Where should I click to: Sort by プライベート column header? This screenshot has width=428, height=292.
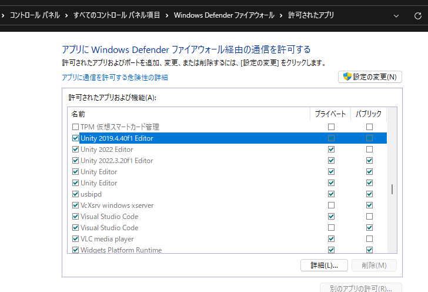coord(330,114)
